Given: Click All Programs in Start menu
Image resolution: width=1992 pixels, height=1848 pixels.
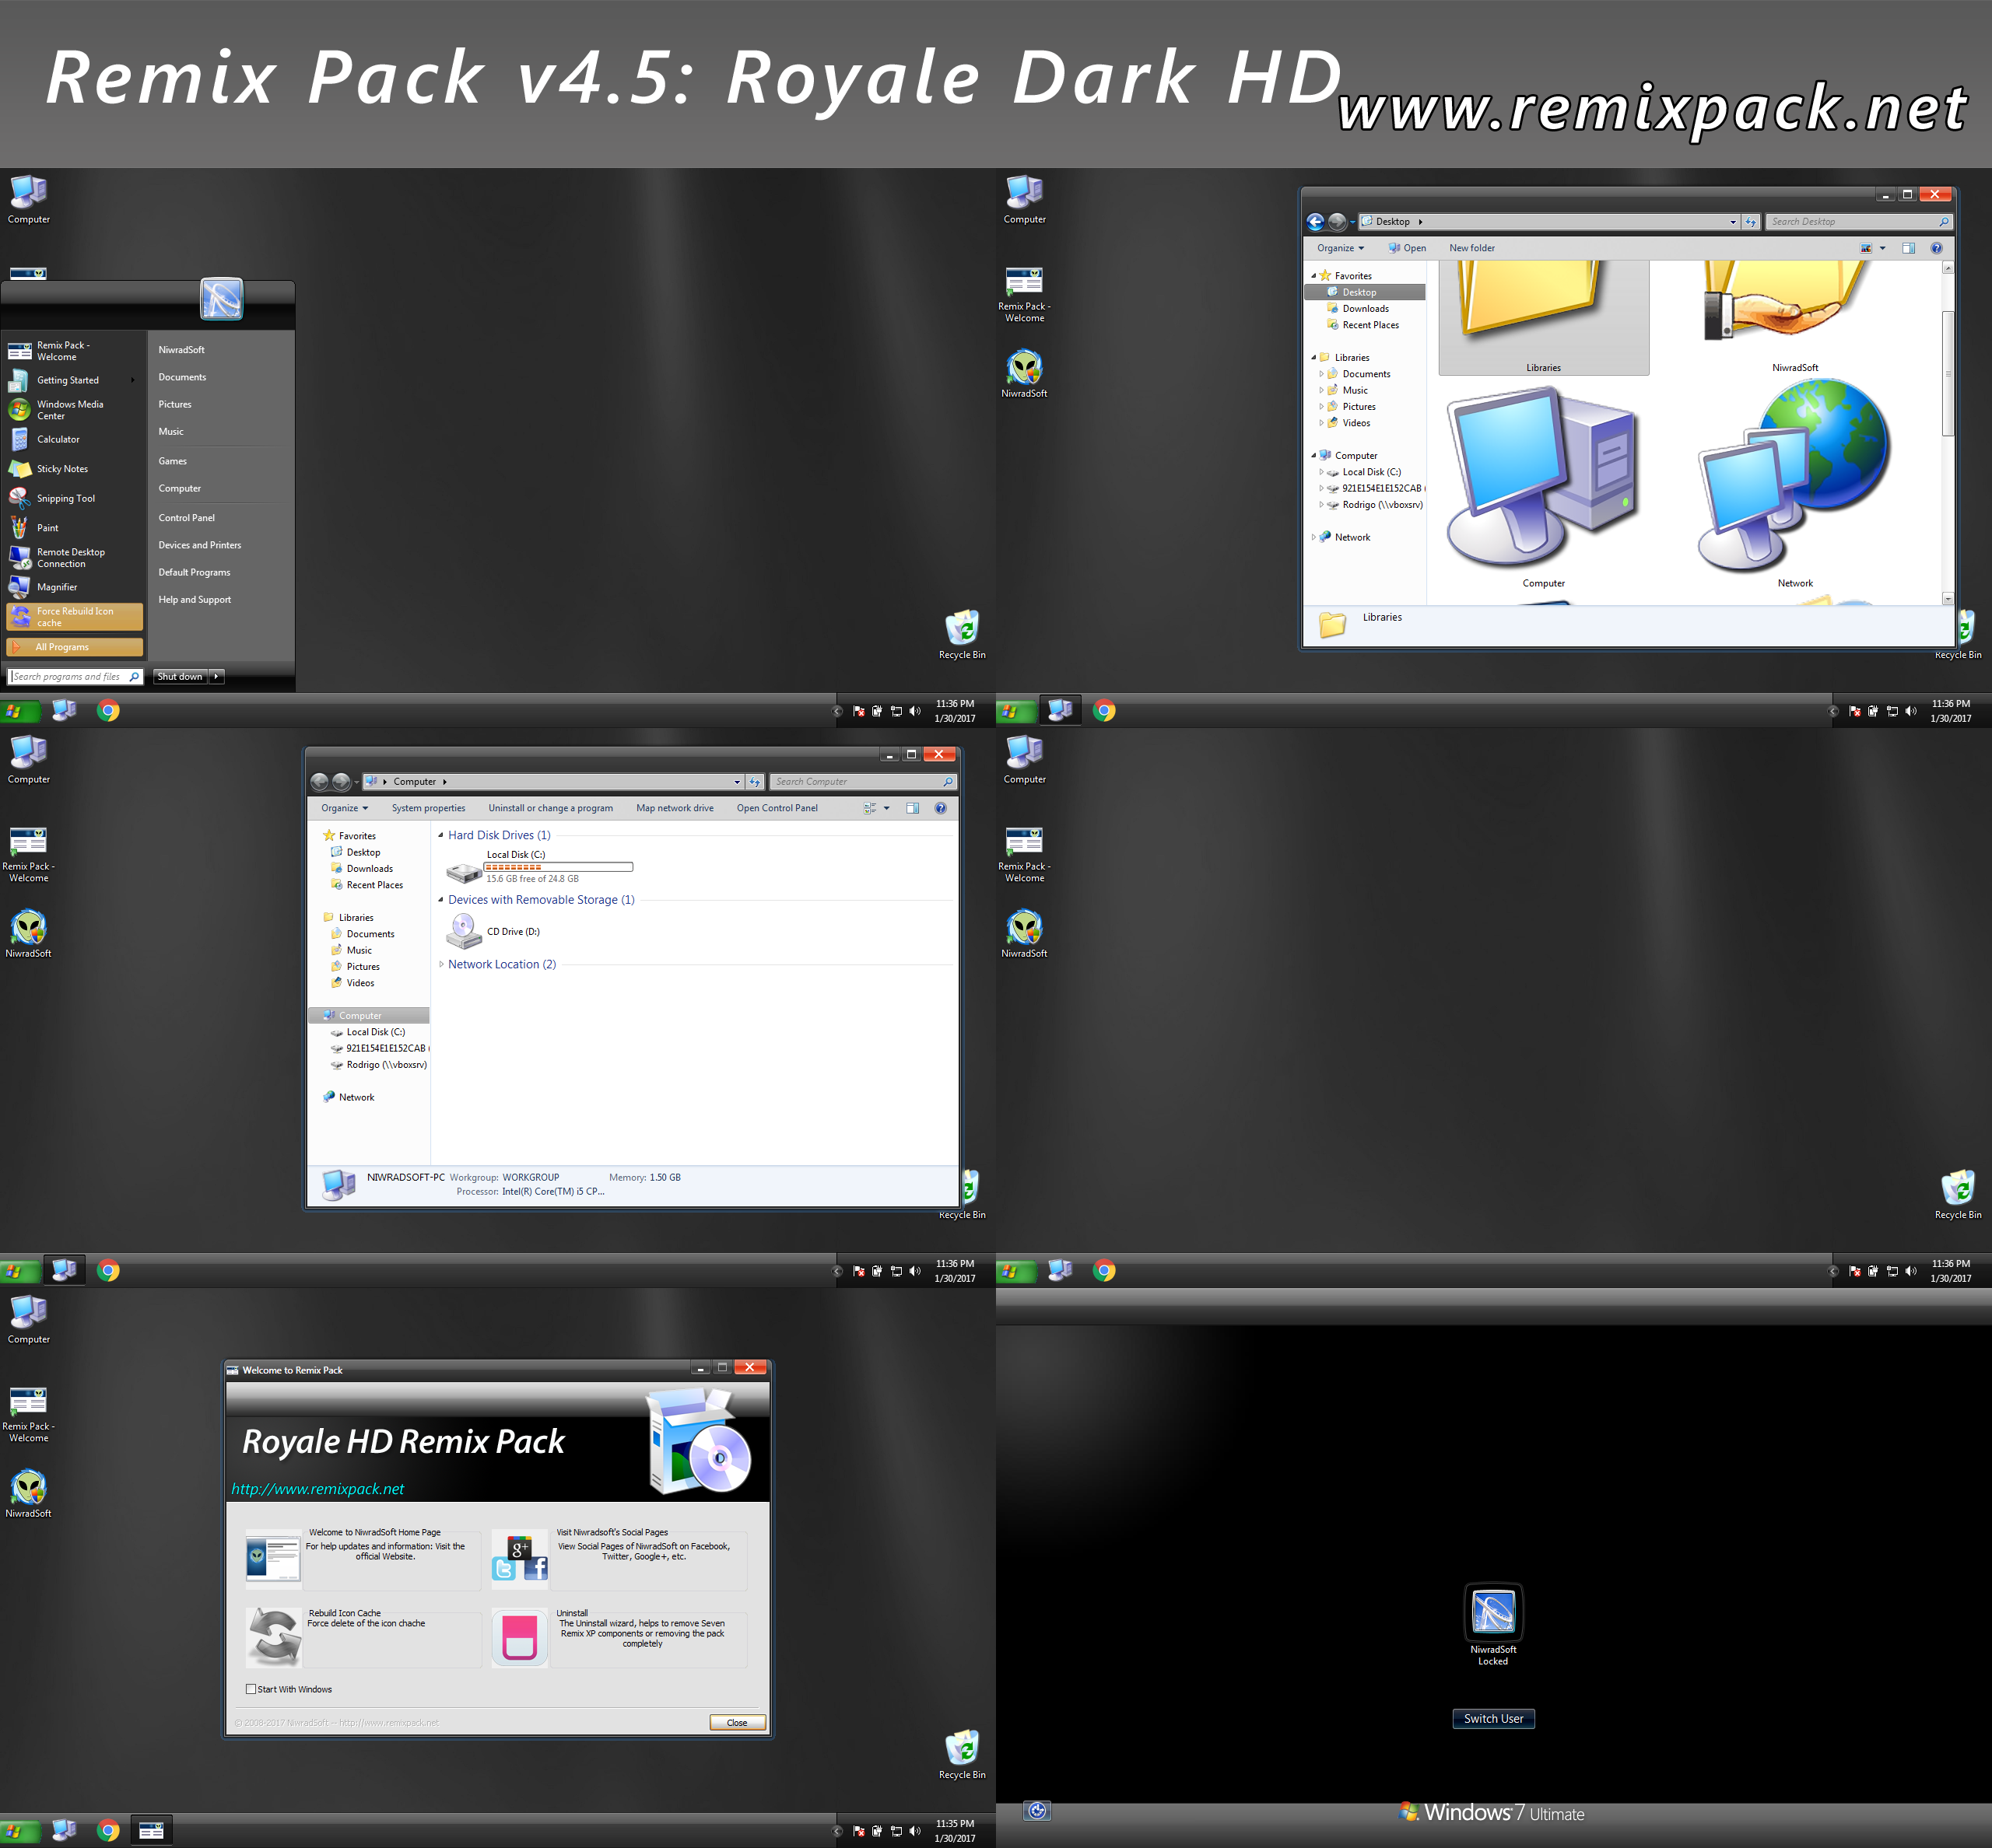Looking at the screenshot, I should coord(74,647).
